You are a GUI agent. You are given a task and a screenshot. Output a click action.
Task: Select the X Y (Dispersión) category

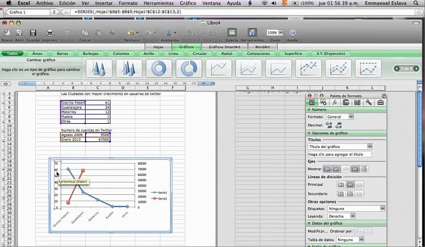tap(331, 53)
